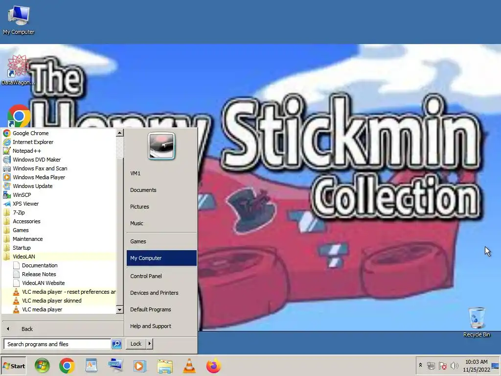Click the network tray icon
The image size is (501, 376).
click(431, 366)
